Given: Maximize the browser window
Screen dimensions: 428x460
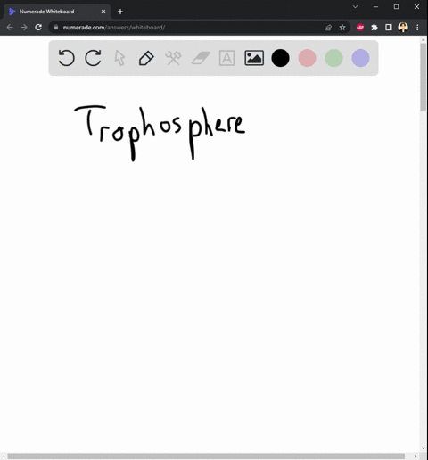Looking at the screenshot, I should [396, 6].
